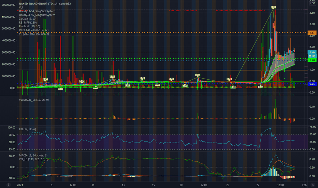The image size is (318, 188).
Task: Click the 0.34 pivot low label
Action: click(x=233, y=87)
